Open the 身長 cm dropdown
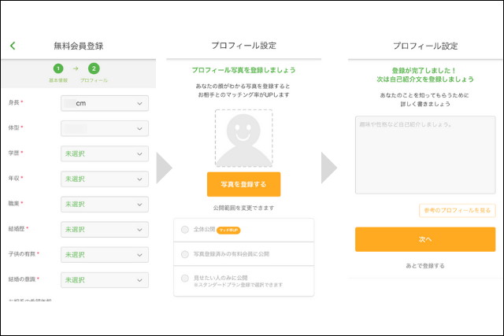The width and height of the screenshot is (504, 336). click(x=105, y=103)
